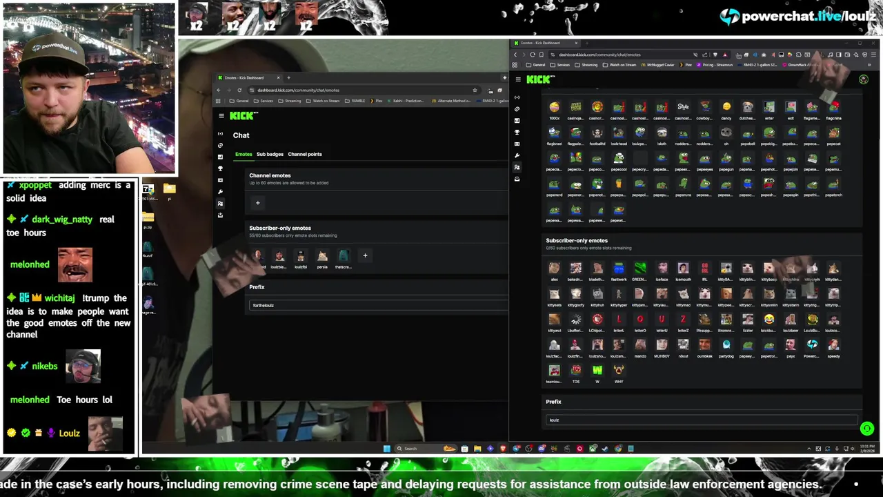Open stream sidebar icon in left Kick window
883x497 pixels.
(x=220, y=133)
